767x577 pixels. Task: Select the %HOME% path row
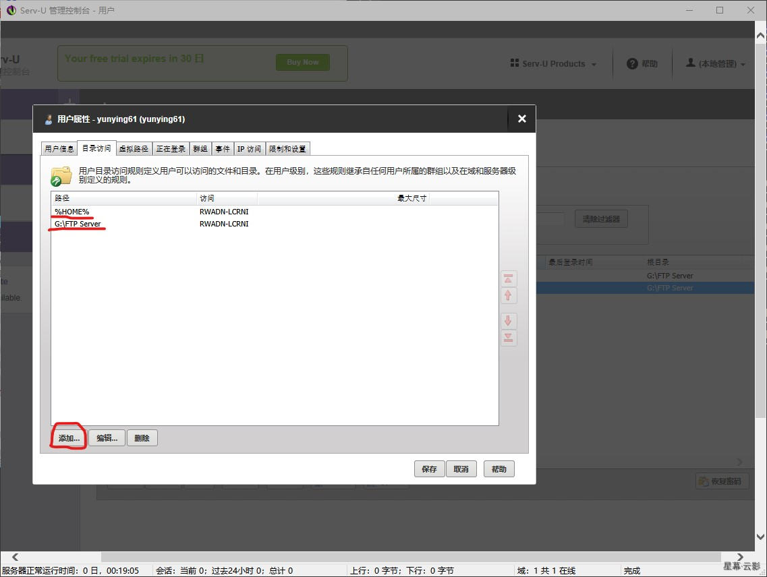[72, 212]
